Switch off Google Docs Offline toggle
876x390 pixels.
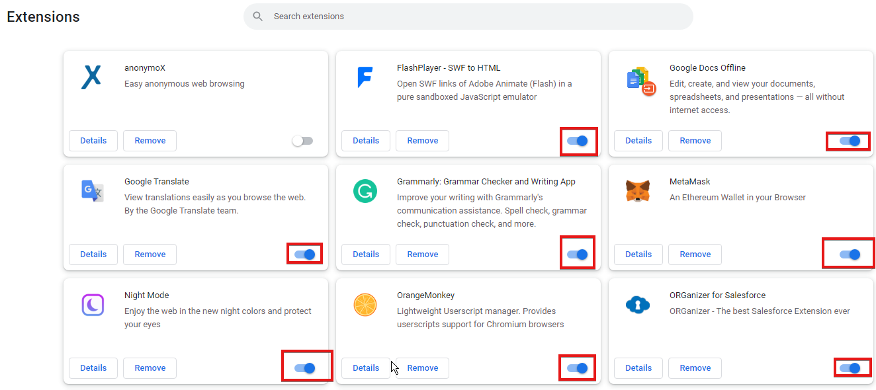[850, 141]
